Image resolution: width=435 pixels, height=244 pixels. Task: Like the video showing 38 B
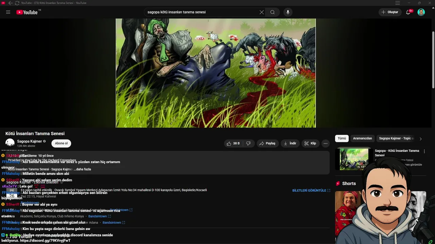coord(233,143)
